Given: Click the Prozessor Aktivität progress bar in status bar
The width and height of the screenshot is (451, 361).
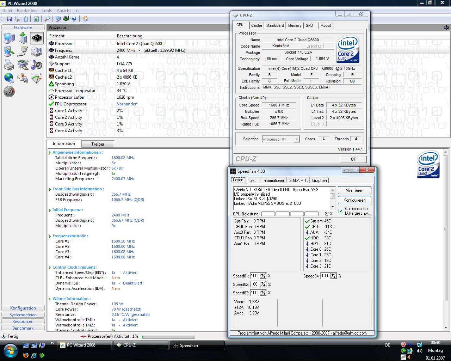Looking at the screenshot, I should coord(168,336).
